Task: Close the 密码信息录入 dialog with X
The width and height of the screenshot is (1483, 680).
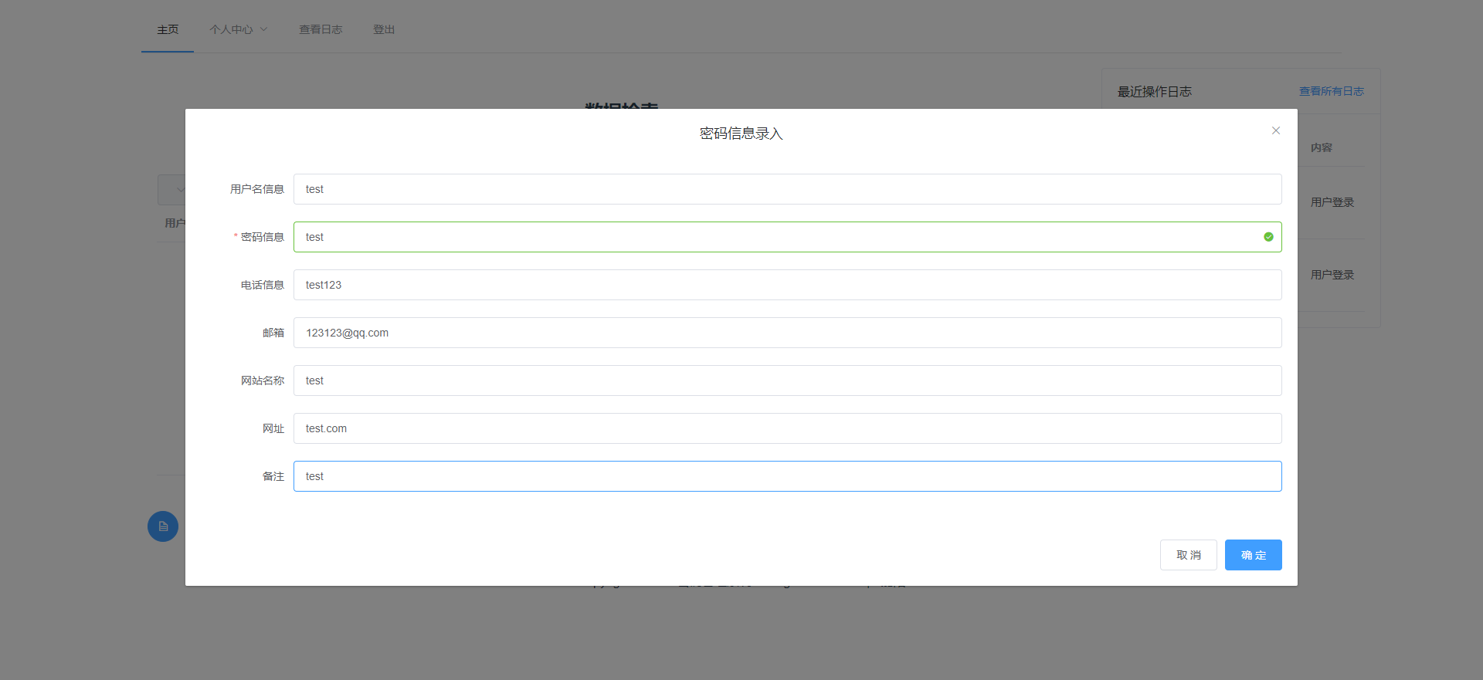Action: click(x=1276, y=130)
